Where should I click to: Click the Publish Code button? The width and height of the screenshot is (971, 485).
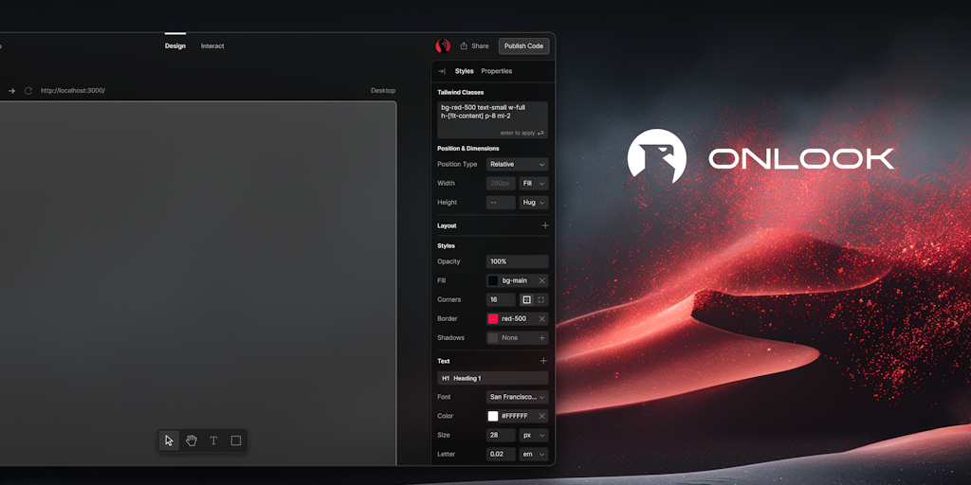(x=523, y=45)
